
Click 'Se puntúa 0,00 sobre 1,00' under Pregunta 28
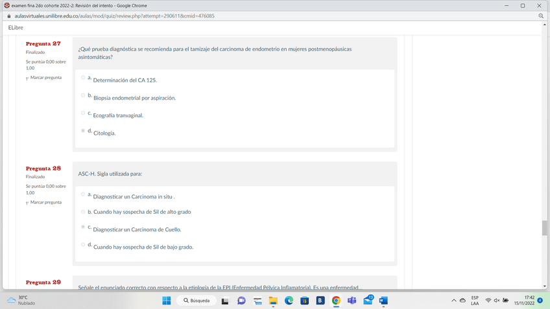point(45,190)
